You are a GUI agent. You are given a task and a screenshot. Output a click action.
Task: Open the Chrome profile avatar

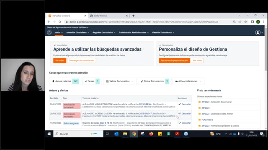(258, 22)
